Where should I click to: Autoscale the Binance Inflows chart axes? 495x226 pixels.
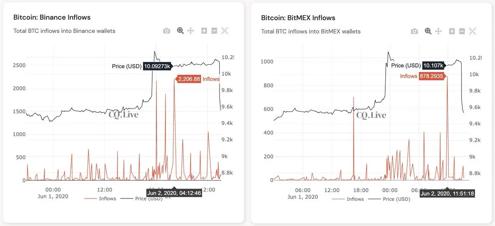tap(224, 31)
